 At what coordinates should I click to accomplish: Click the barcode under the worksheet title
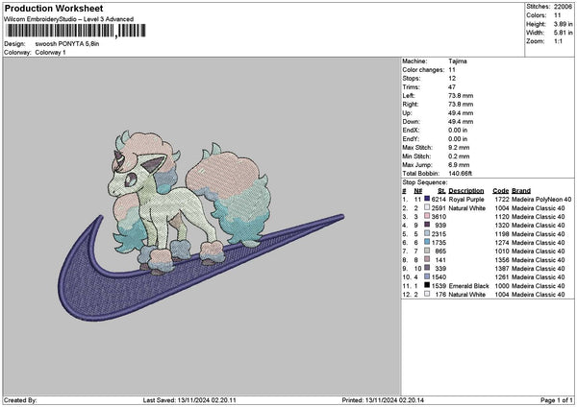[x=75, y=31]
